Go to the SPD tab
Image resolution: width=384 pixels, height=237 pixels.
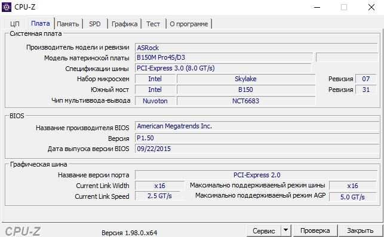pyautogui.click(x=95, y=24)
